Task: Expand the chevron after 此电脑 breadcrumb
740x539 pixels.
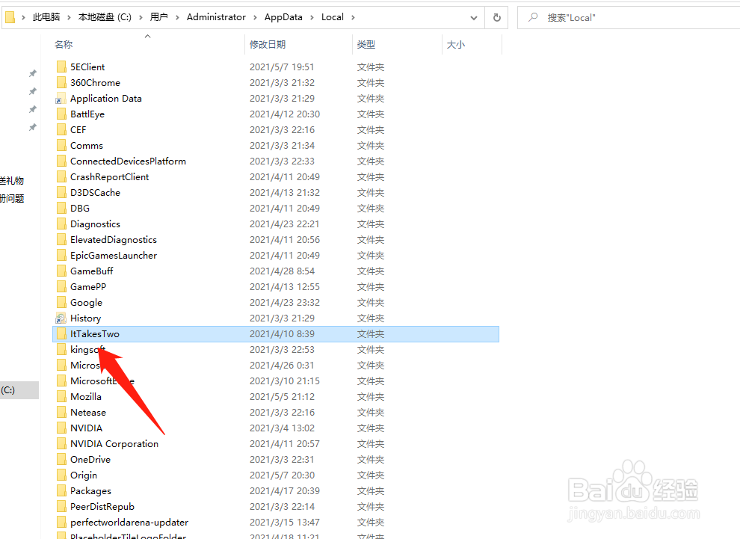Action: (x=69, y=17)
